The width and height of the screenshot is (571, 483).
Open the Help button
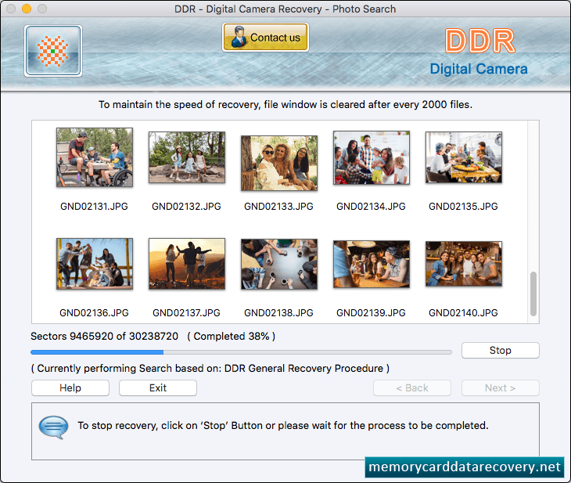[x=70, y=387]
